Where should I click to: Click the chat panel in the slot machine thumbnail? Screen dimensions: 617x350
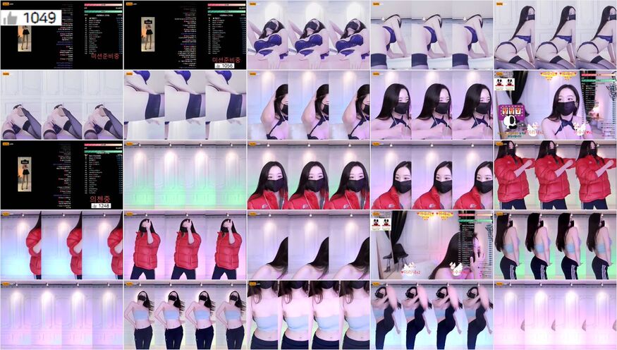[x=604, y=104]
